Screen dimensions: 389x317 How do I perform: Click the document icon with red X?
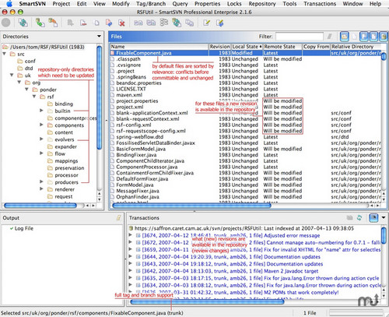(121, 23)
